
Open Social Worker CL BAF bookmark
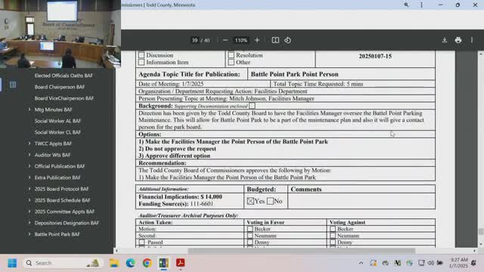tap(57, 132)
